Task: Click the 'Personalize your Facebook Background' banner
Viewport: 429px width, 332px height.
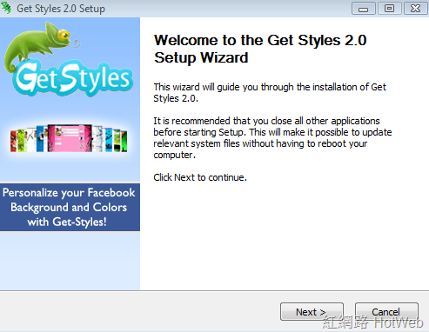Action: tap(70, 207)
